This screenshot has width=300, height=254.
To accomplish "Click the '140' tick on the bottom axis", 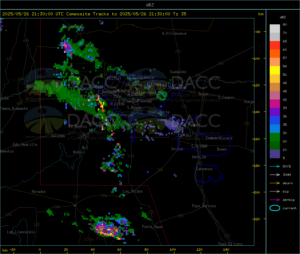I will (x=226, y=249).
